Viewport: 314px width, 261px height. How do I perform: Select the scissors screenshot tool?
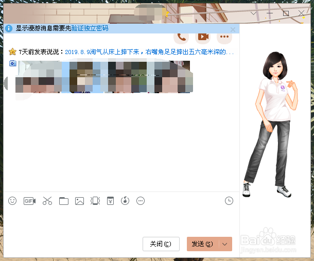47,201
